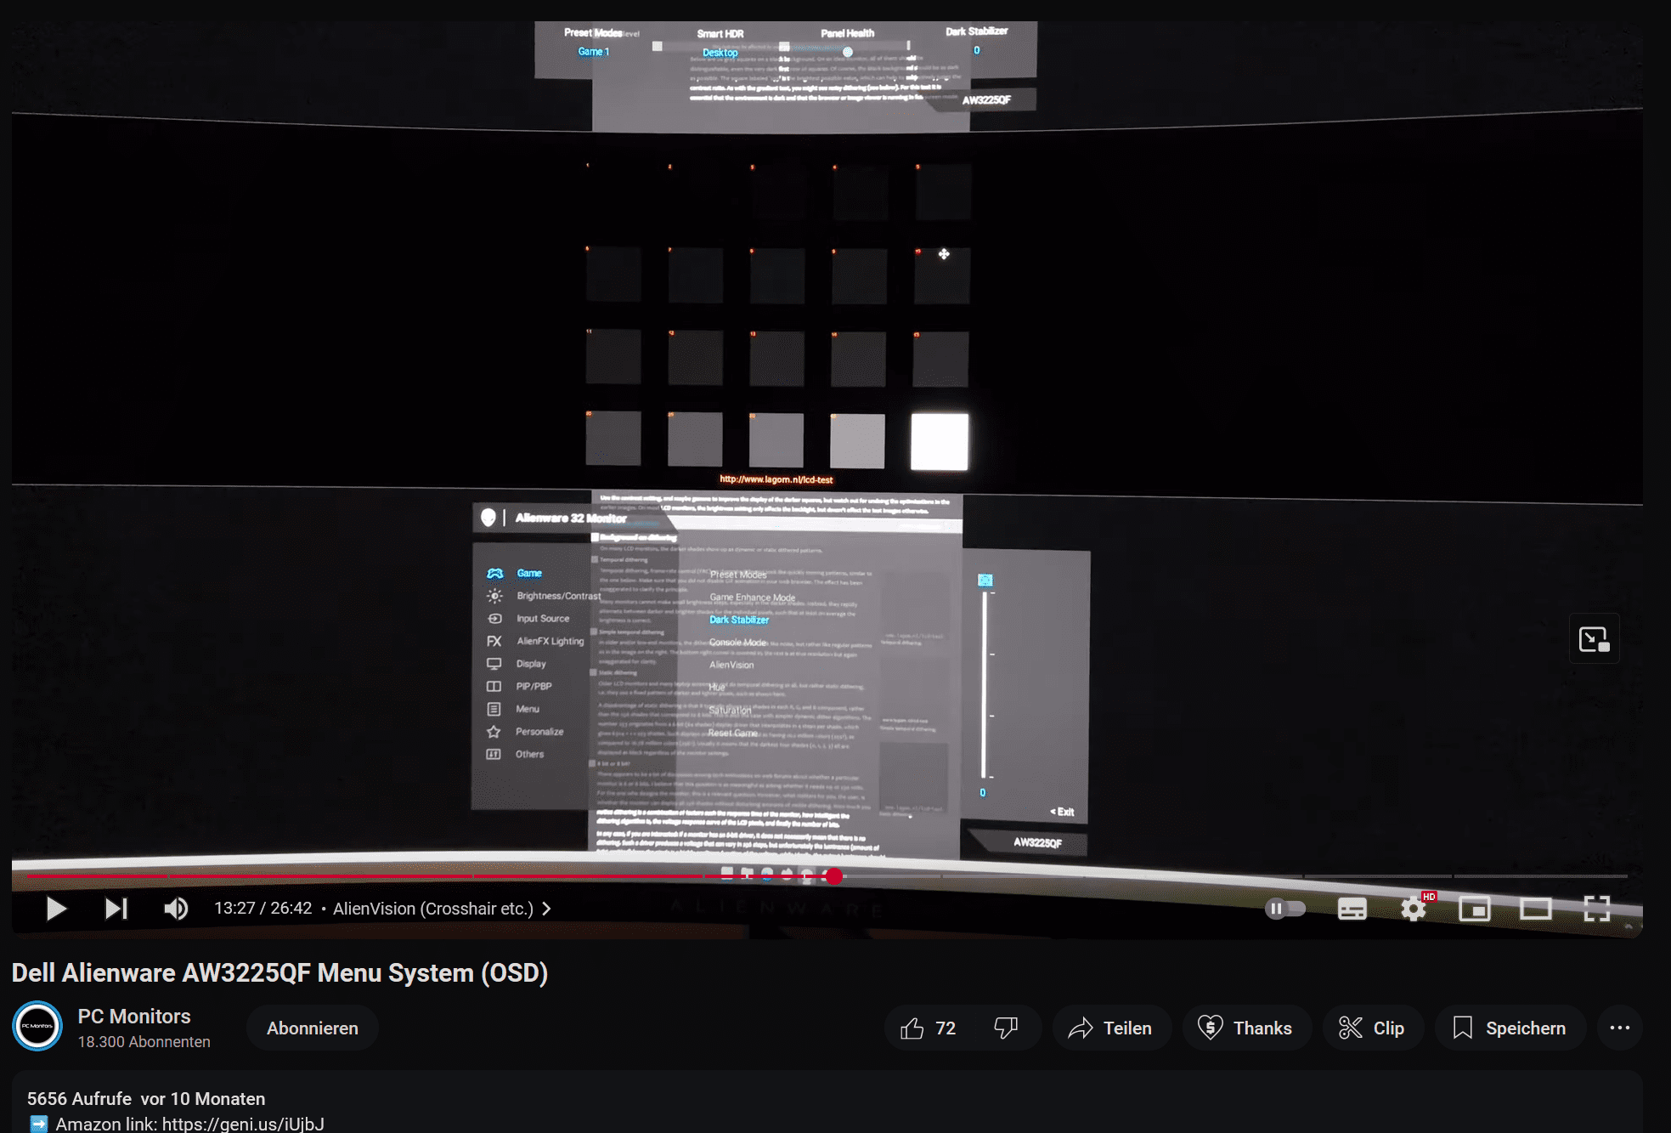Click the Thanks button
This screenshot has height=1133, width=1671.
coord(1245,1028)
